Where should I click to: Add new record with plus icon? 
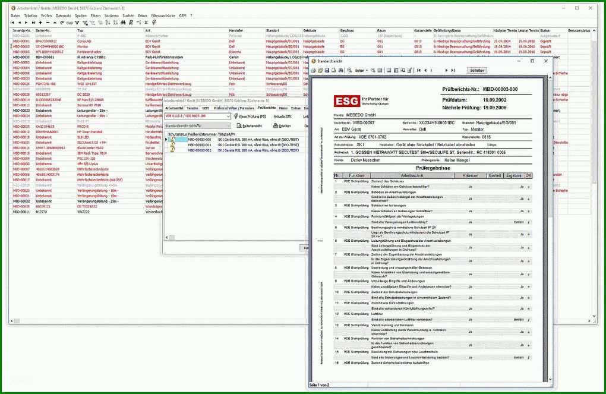pyautogui.click(x=40, y=23)
